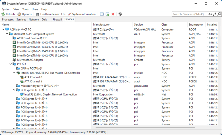Image resolution: width=222 pixels, height=135 pixels.
Task: Collapse the ACPI x64 ベース PC node
Action: pos(3,29)
